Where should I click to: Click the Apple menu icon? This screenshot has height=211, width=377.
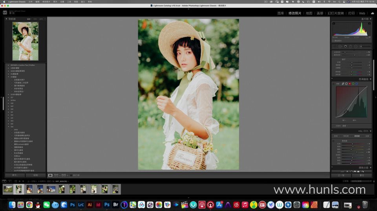(4, 2)
